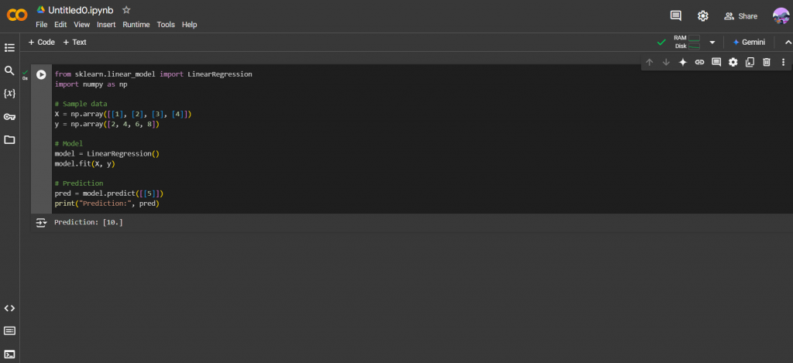
Task: Add a new Code cell
Action: point(42,43)
